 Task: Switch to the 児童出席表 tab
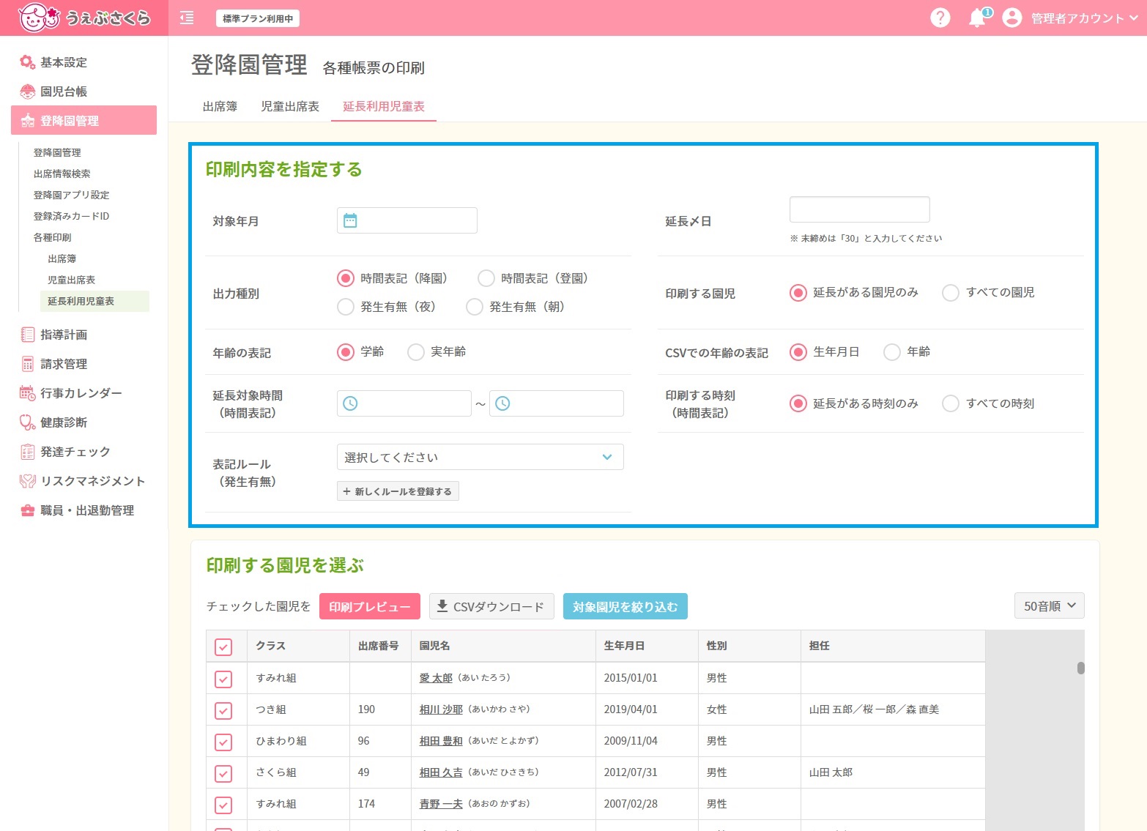290,106
